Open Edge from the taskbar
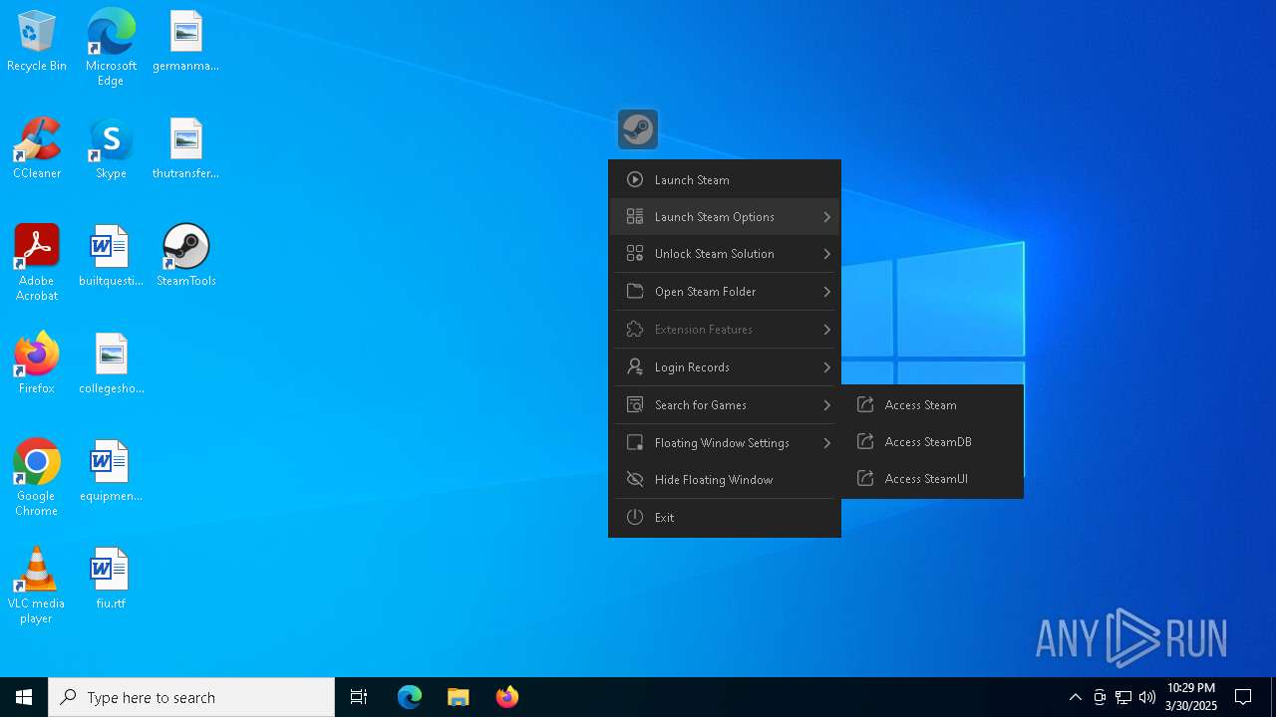Image resolution: width=1276 pixels, height=717 pixels. [x=410, y=697]
